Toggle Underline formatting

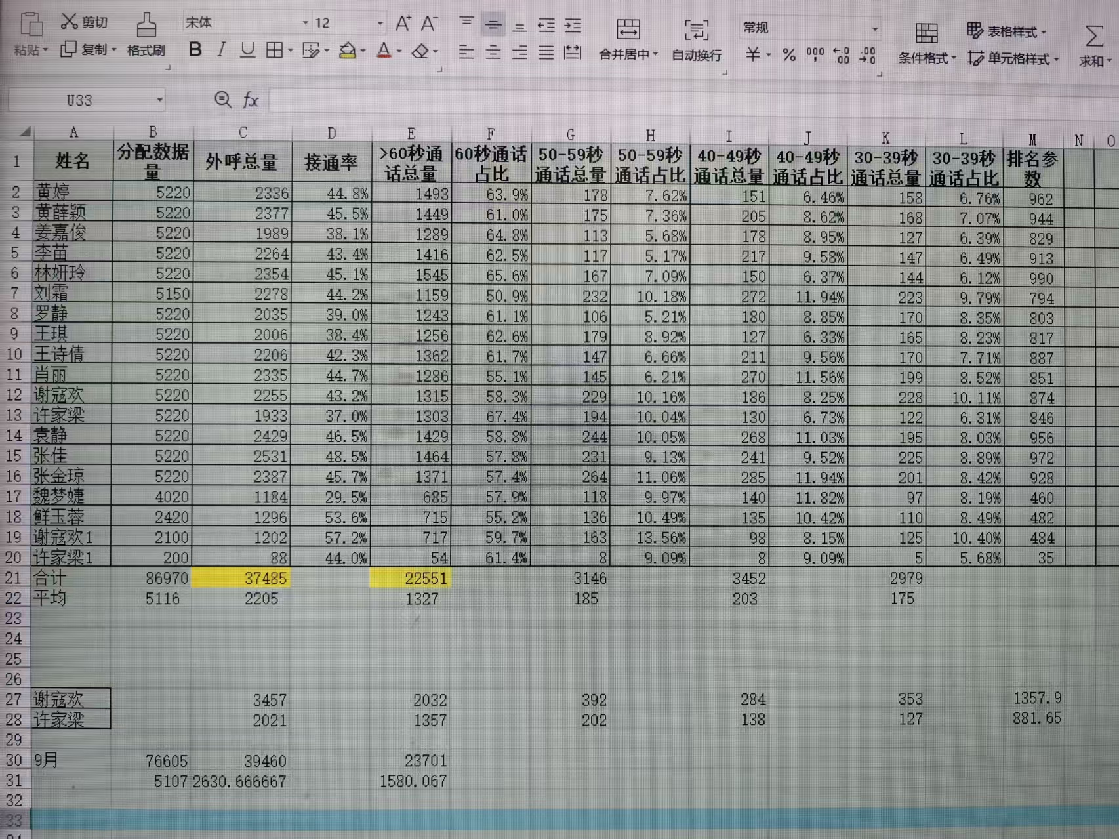247,50
